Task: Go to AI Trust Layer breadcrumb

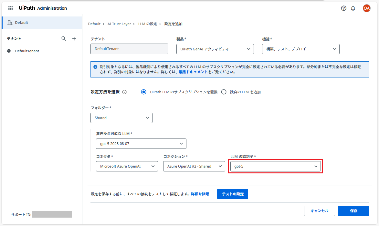Action: click(119, 24)
